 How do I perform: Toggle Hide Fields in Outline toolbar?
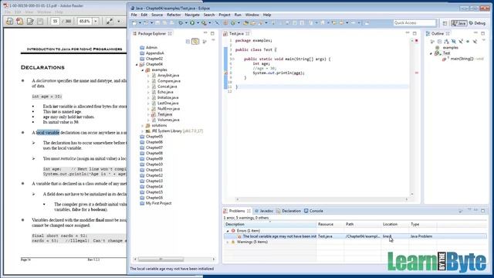(454, 41)
